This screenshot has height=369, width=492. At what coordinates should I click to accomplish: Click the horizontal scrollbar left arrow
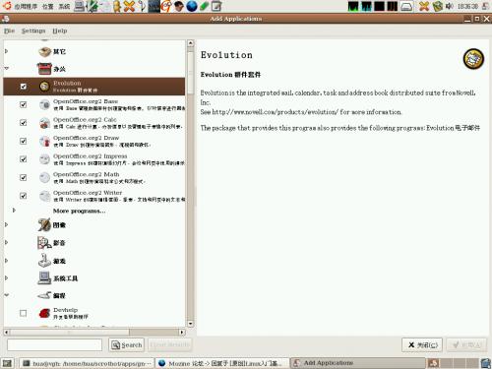[x=7, y=332]
